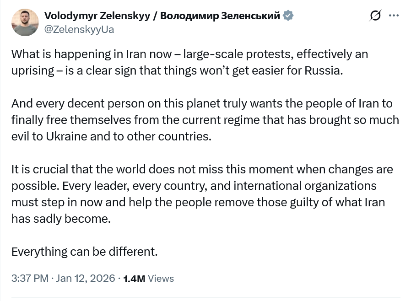411x301 pixels.
Task: Click the line starting 'possible. Every leader, every country'
Action: point(194,186)
